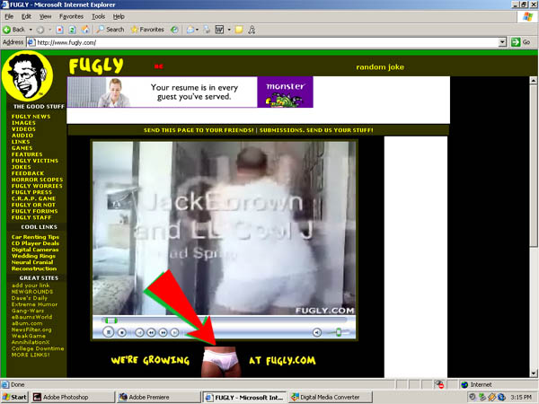Image resolution: width=539 pixels, height=404 pixels.
Task: Pause the video with the pause button
Action: pyautogui.click(x=109, y=332)
